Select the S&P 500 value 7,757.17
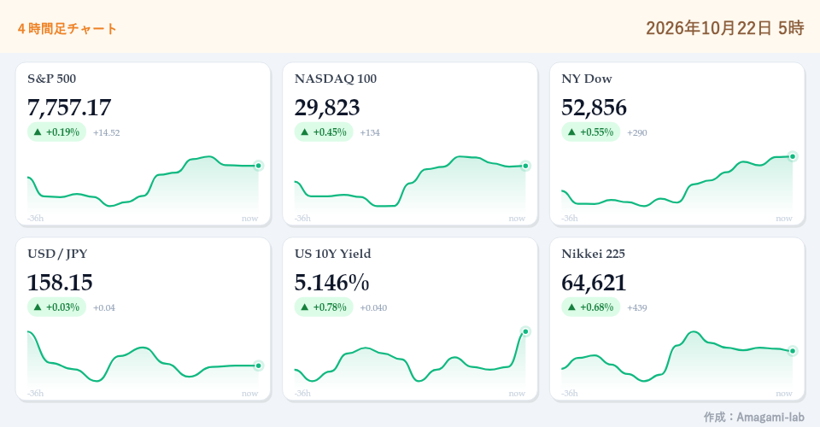820x427 pixels. (x=69, y=108)
